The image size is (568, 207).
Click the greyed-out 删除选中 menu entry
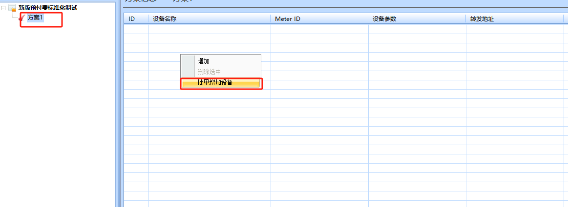[209, 72]
